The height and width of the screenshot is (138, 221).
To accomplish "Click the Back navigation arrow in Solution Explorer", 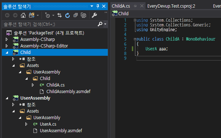I will tap(7, 15).
